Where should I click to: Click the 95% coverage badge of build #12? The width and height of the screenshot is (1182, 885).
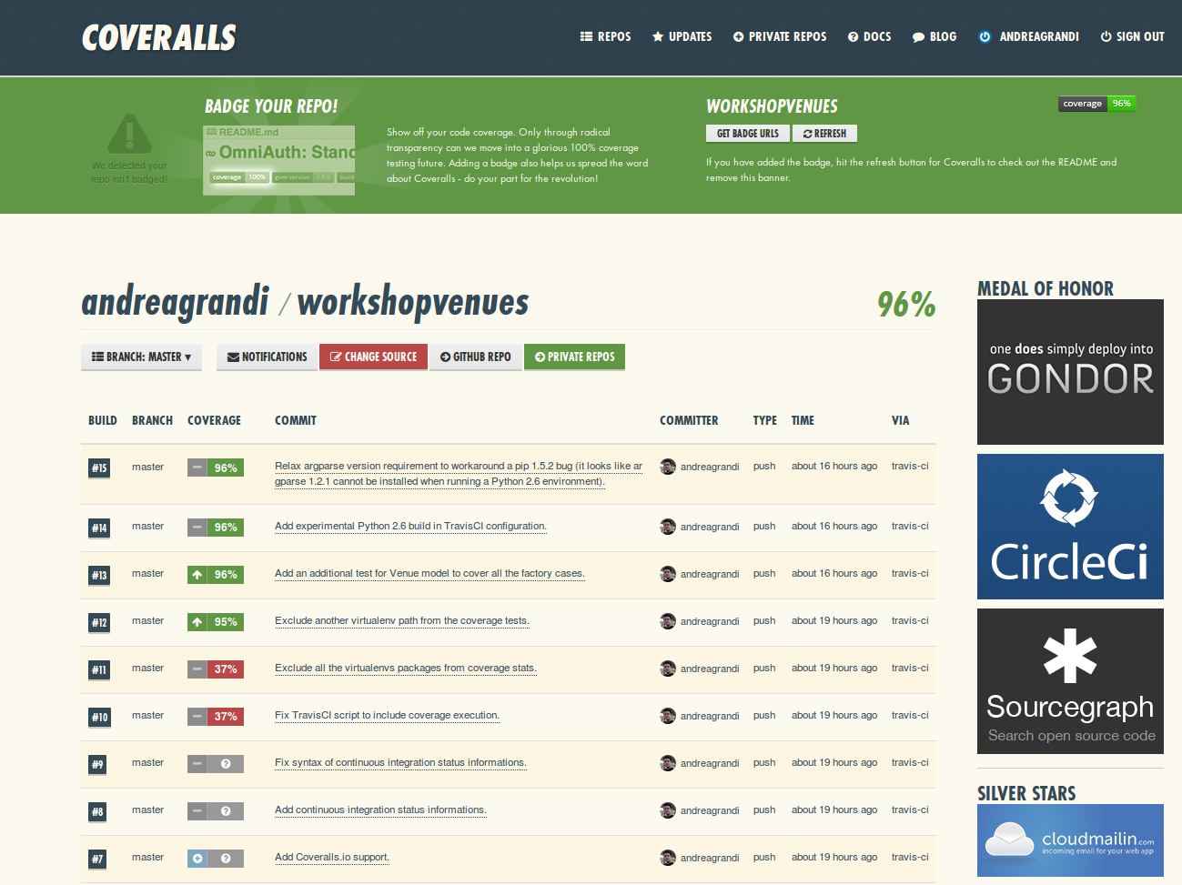(216, 621)
